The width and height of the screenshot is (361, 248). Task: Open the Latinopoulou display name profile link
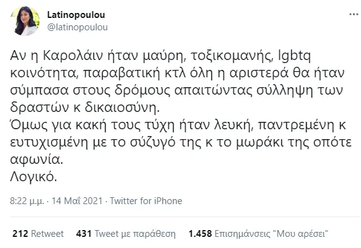pos(76,15)
